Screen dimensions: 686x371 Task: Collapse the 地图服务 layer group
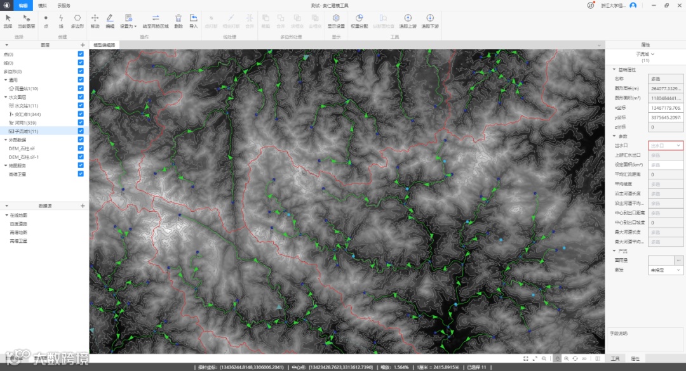click(x=6, y=166)
